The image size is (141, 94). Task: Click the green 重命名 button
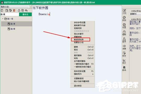point(25,14)
